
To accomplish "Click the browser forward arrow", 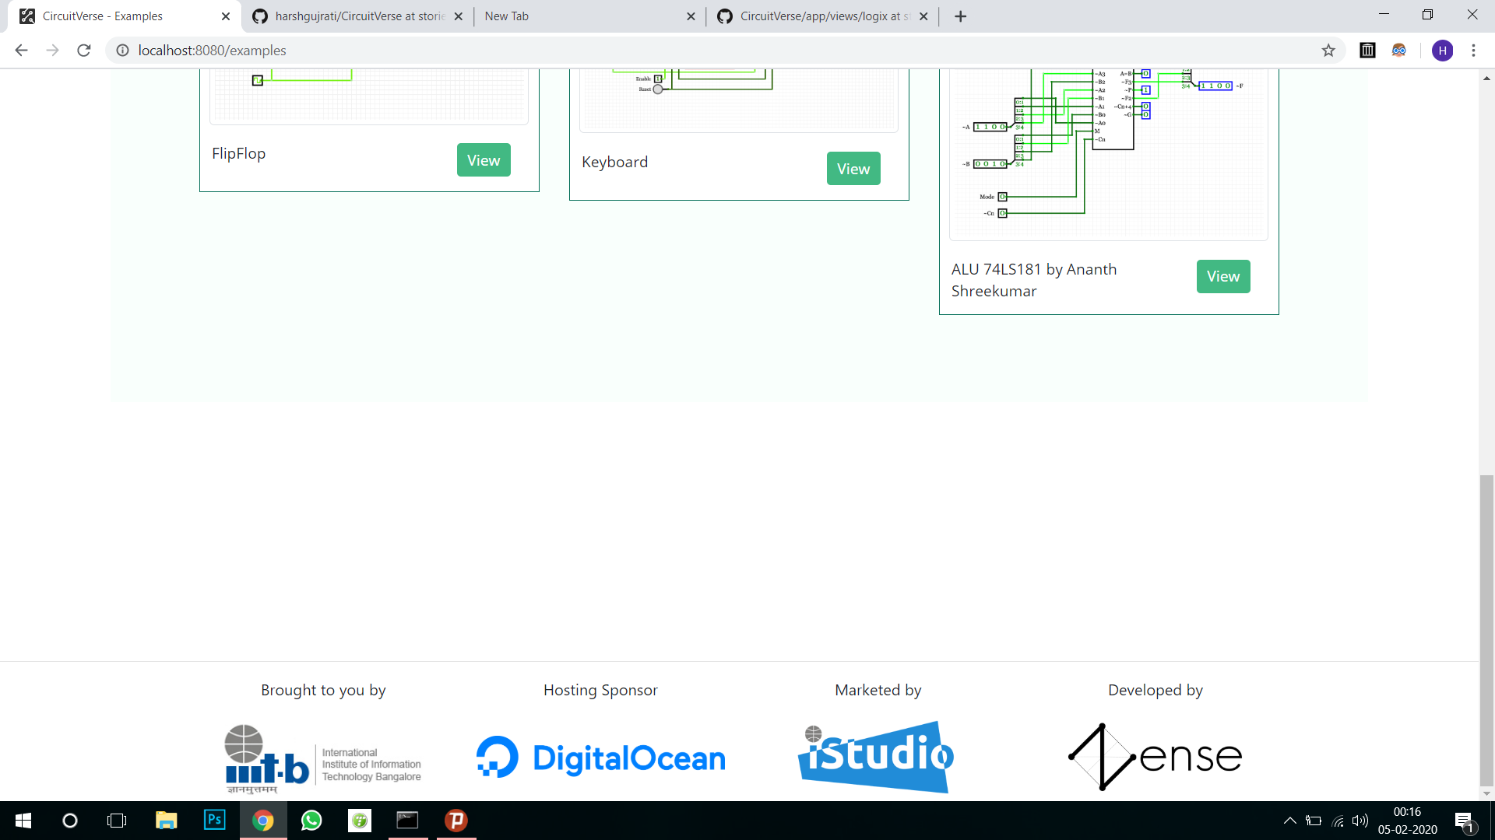I will 52,51.
